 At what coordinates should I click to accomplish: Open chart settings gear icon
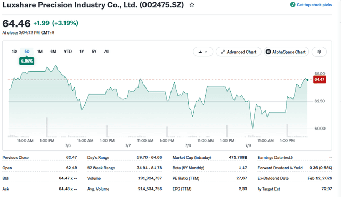coord(319,52)
